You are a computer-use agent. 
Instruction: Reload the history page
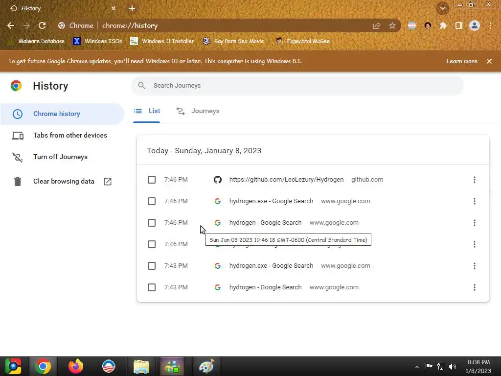click(x=42, y=25)
